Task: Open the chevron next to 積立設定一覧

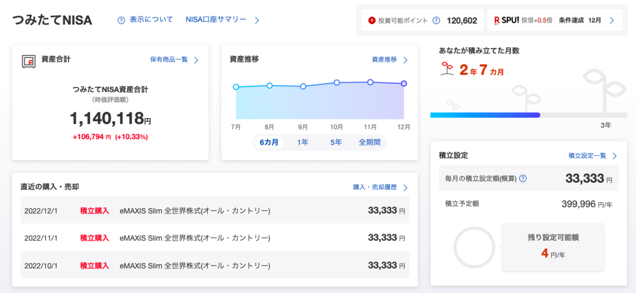Action: pyautogui.click(x=614, y=156)
